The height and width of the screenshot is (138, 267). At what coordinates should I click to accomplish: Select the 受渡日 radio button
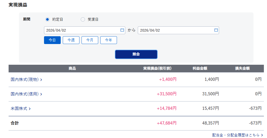(x=83, y=19)
